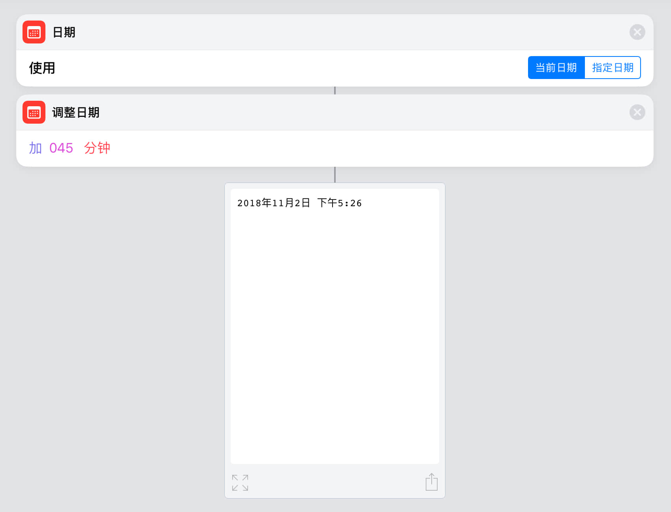Tap the 日期 action title
The width and height of the screenshot is (671, 512).
[64, 32]
